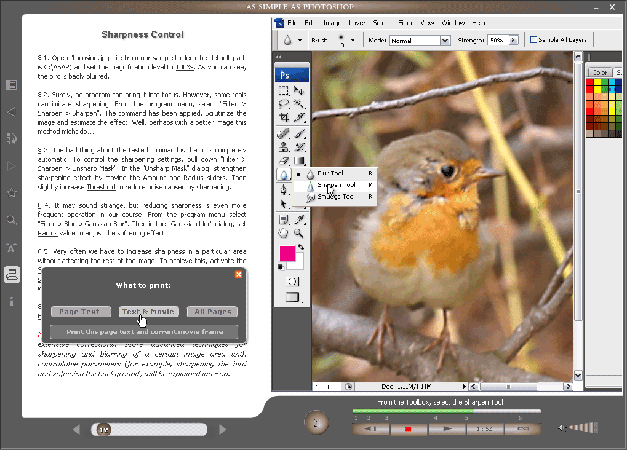The height and width of the screenshot is (450, 627).
Task: Swap foreground and background colors
Action: click(x=301, y=247)
